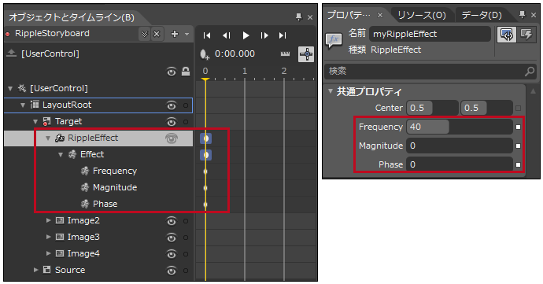
Task: Click the crosshair snap button
Action: point(306,54)
